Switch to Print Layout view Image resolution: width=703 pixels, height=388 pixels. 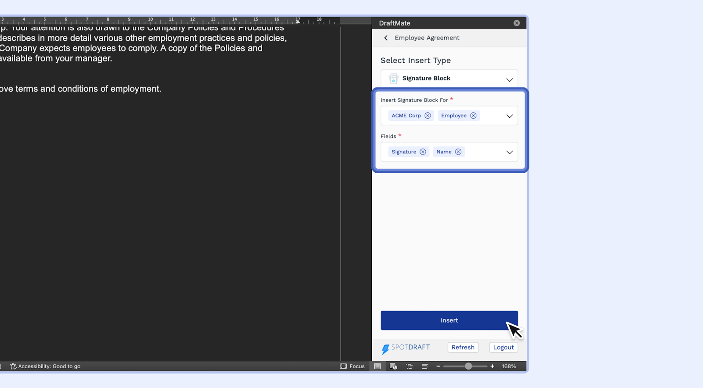(x=377, y=366)
